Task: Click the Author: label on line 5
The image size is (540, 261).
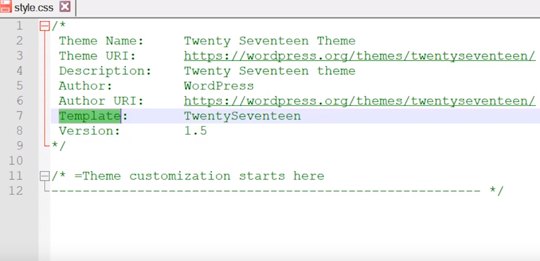Action: 86,86
